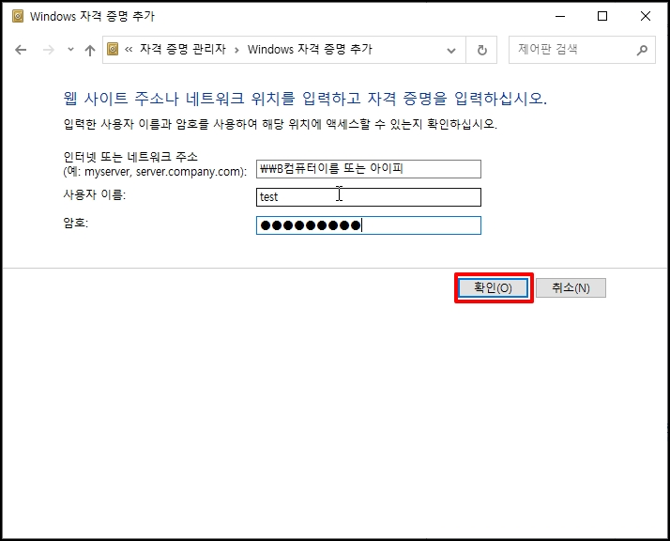Close the Windows 자격 증명 추가 window
The image size is (670, 541).
pos(646,16)
